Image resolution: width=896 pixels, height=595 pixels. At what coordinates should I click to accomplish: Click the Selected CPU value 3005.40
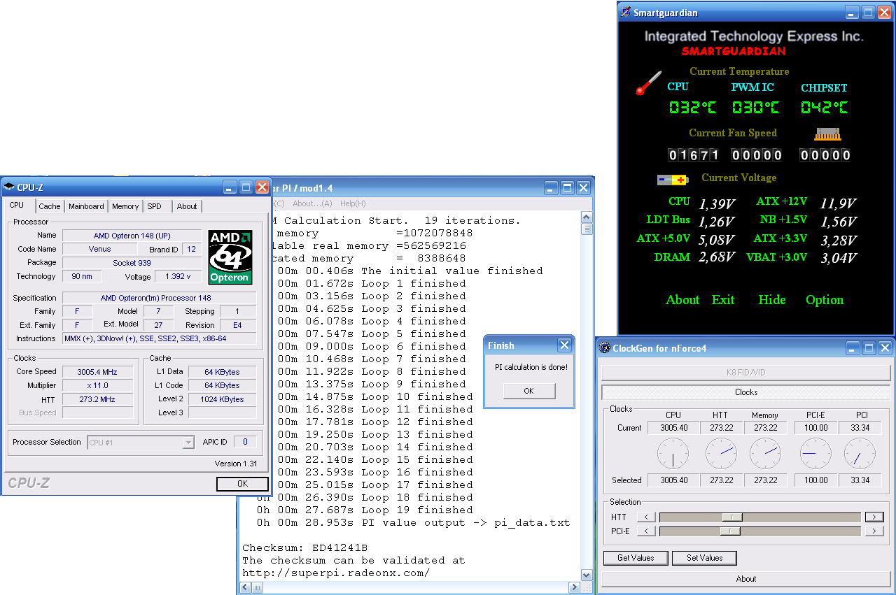[x=673, y=480]
